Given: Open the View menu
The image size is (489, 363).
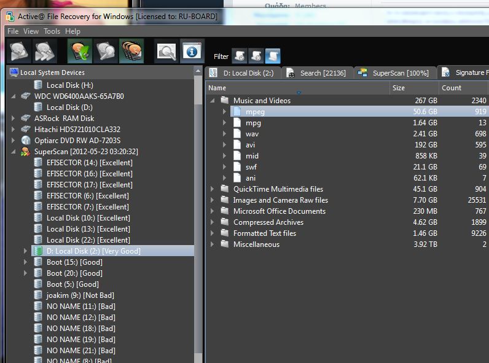Looking at the screenshot, I should (x=31, y=31).
